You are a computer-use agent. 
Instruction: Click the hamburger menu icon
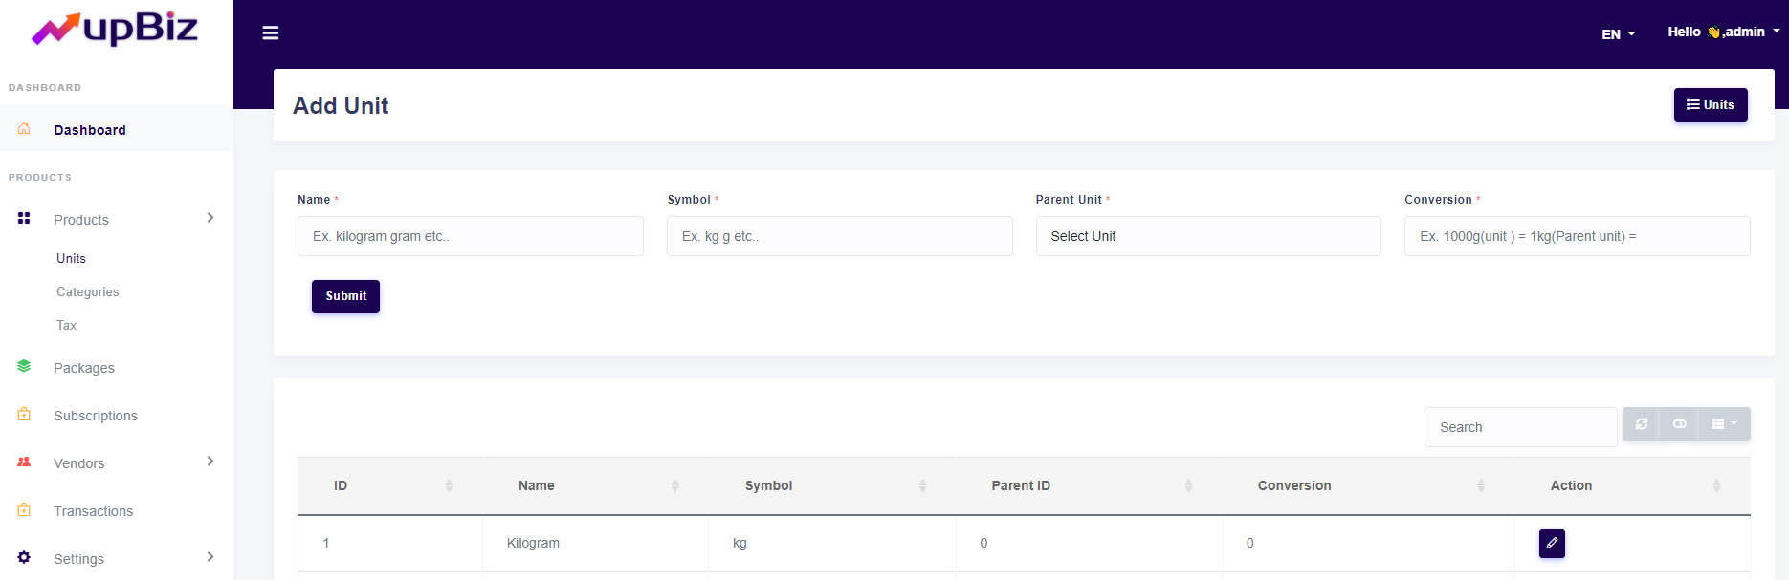click(271, 33)
